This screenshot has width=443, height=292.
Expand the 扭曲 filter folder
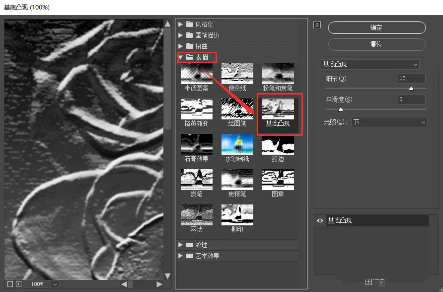coord(180,46)
